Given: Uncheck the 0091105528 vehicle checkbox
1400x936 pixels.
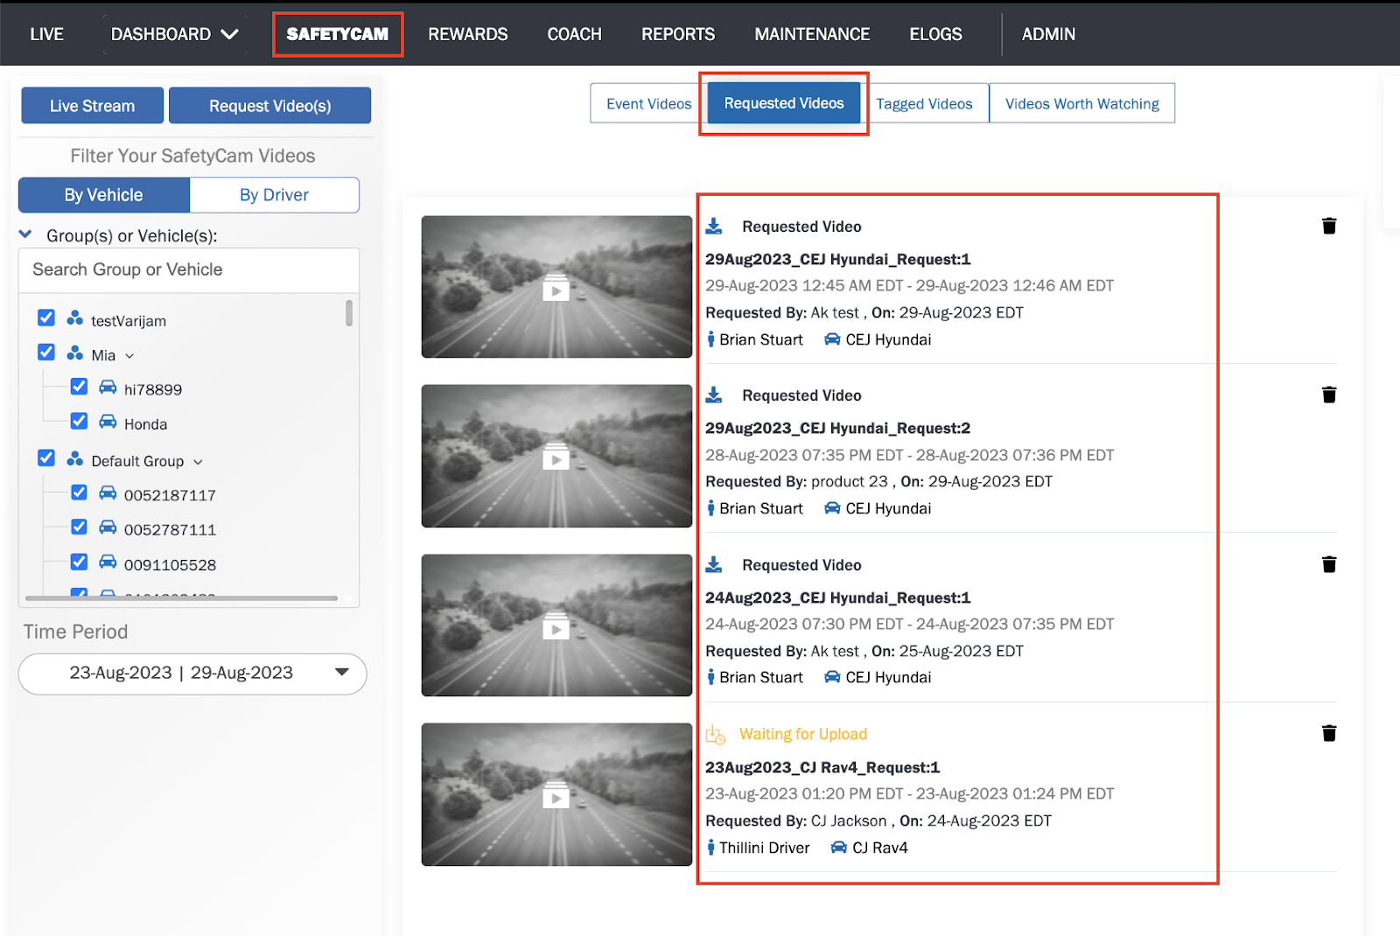Looking at the screenshot, I should (x=79, y=562).
